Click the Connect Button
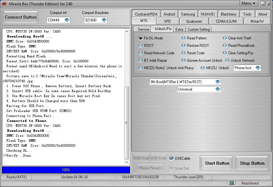Image resolution: width=273 pixels, height=187 pixels. (x=21, y=17)
